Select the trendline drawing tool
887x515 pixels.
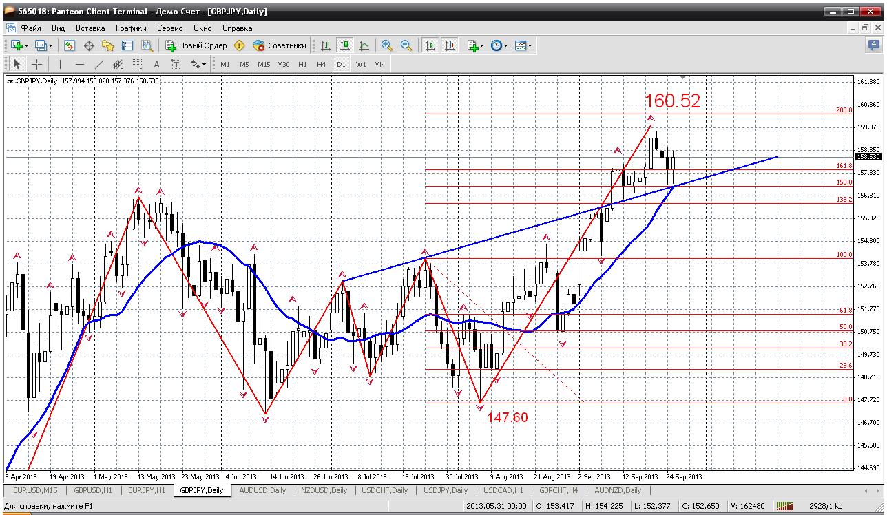pos(98,64)
